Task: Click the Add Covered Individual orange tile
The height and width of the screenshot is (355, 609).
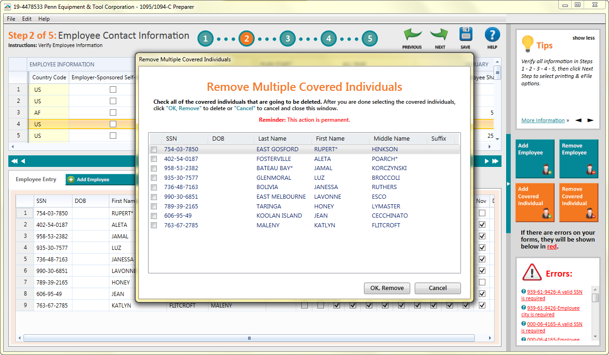Action: [534, 203]
